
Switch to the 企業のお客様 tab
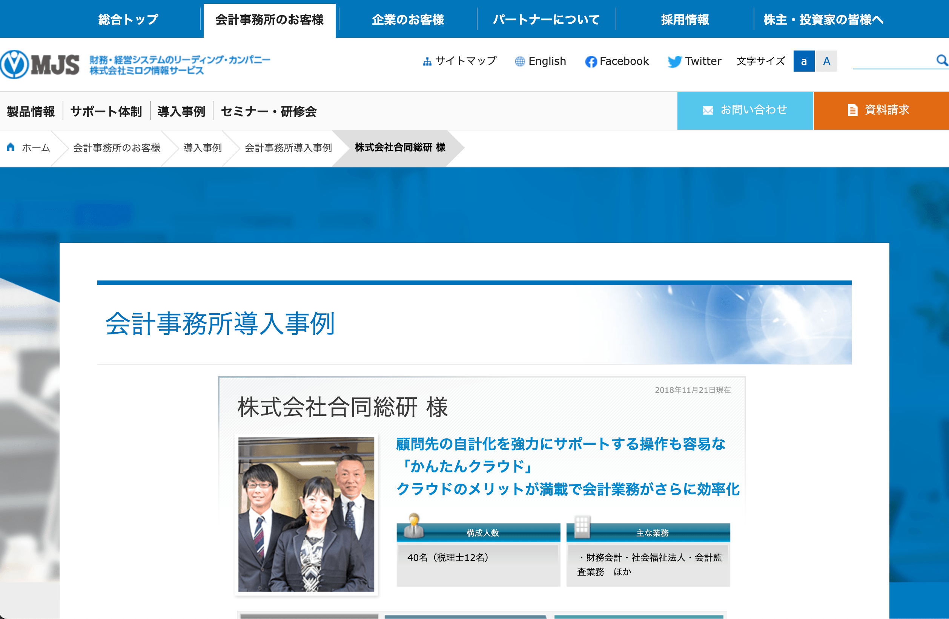(408, 20)
